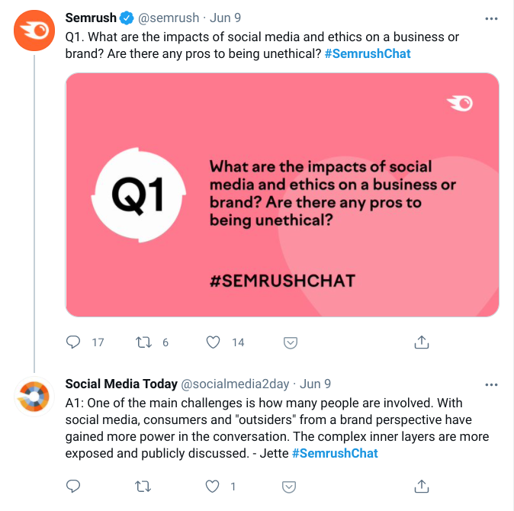Click the pocket save icon under the Semrush tweet
The height and width of the screenshot is (511, 514).
coord(290,342)
